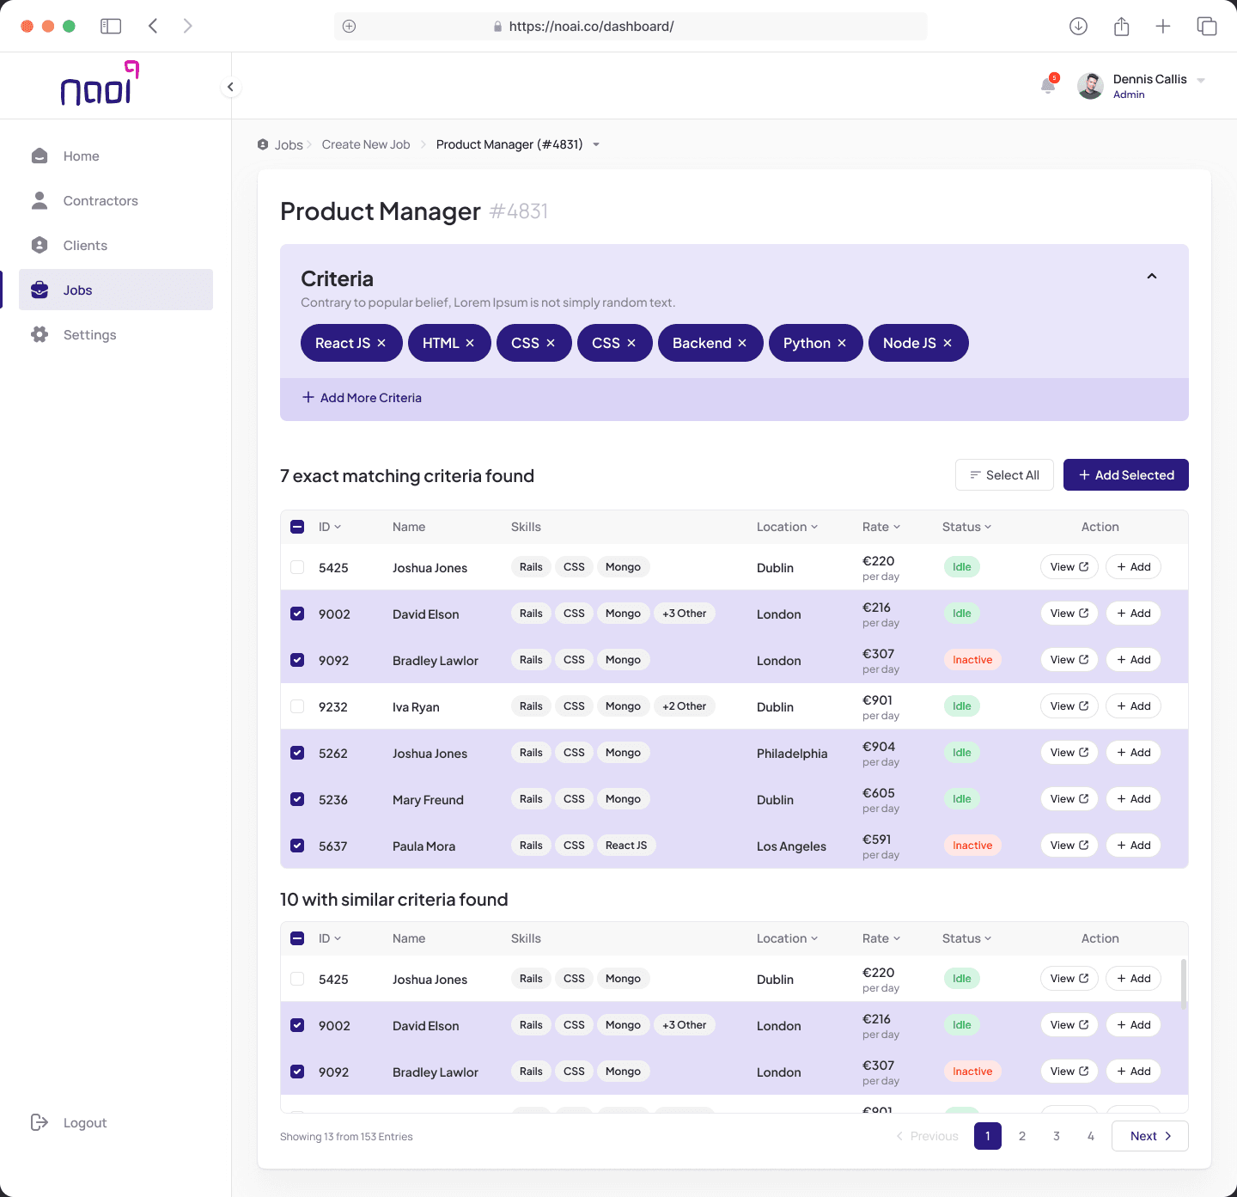Open Safari downloads icon

[x=1078, y=26]
